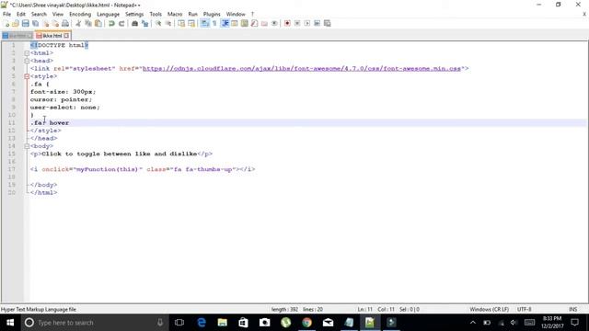Open the Language menu
This screenshot has width=589, height=331.
[x=108, y=14]
